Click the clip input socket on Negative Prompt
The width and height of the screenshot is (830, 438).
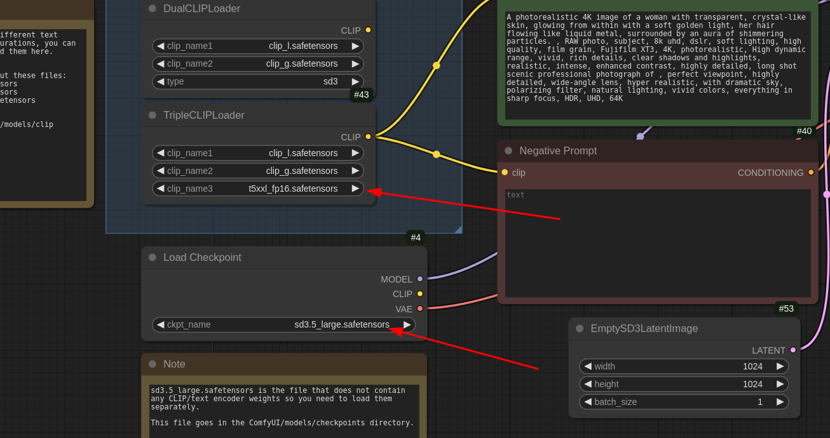click(x=505, y=172)
